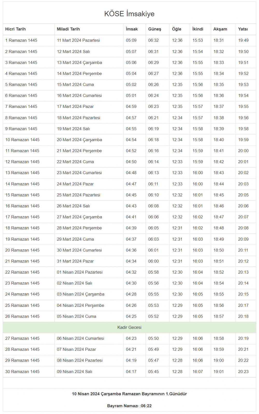Click the Hicri Tarih column header
This screenshot has height=414, width=259.
(16, 29)
